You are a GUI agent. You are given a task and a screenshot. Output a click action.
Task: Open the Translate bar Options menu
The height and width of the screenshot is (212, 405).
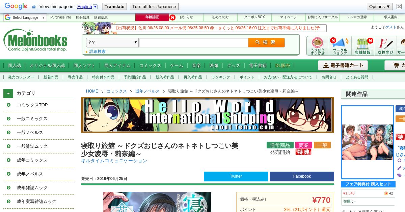click(380, 6)
